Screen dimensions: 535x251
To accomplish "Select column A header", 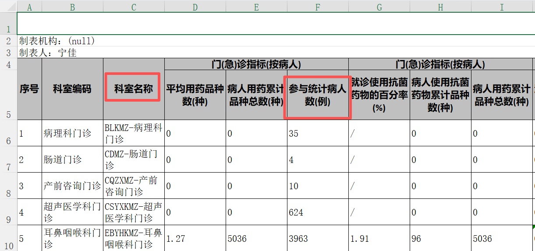I will tap(29, 7).
